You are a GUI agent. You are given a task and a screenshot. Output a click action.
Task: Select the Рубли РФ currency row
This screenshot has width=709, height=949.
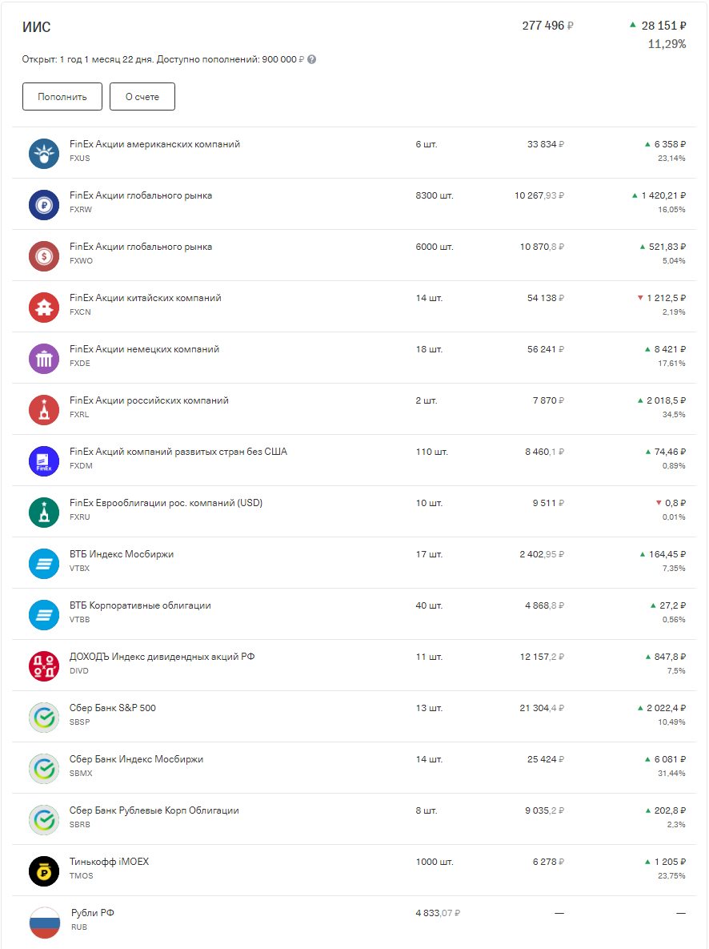[354, 921]
